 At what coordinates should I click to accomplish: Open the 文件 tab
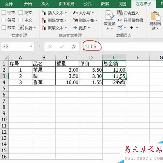pyautogui.click(x=9, y=4)
